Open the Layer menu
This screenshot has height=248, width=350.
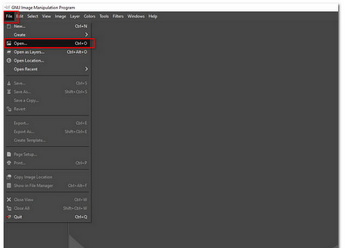pos(75,16)
